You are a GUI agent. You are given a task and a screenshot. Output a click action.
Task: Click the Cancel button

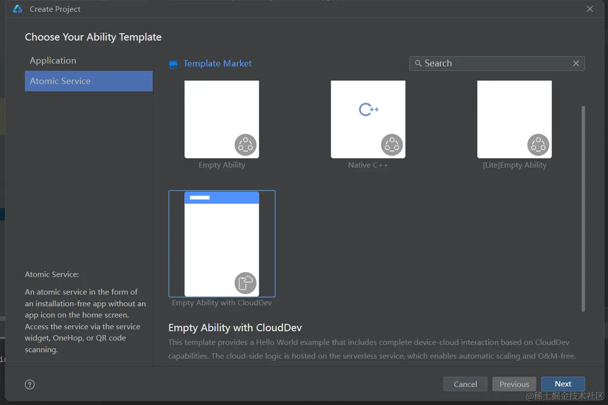click(x=465, y=384)
